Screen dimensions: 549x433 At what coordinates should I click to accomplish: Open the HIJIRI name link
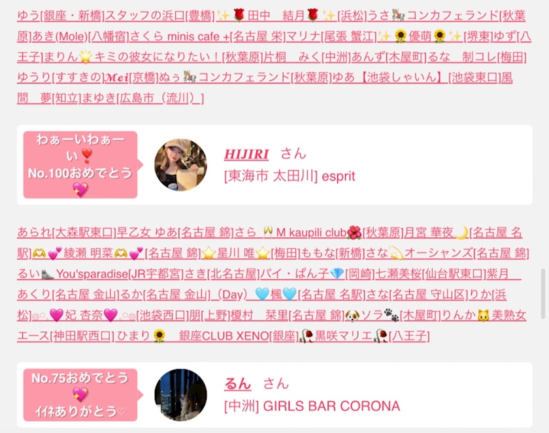click(246, 154)
